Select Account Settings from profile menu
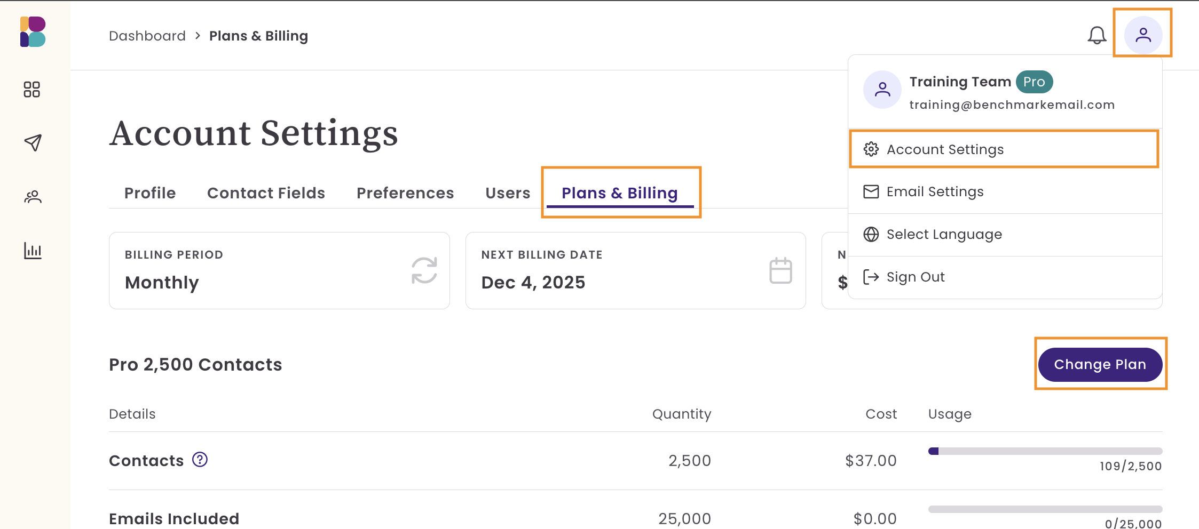This screenshot has height=529, width=1199. click(x=945, y=149)
